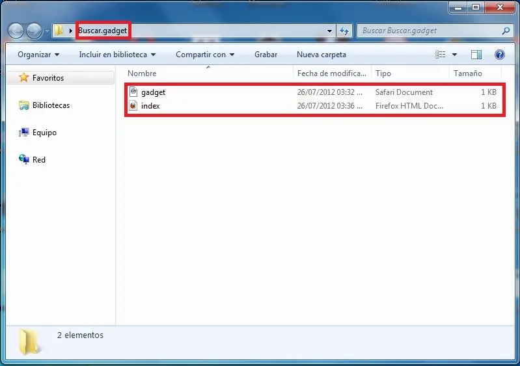Image resolution: width=520 pixels, height=366 pixels.
Task: Click the change view icon
Action: click(x=441, y=55)
